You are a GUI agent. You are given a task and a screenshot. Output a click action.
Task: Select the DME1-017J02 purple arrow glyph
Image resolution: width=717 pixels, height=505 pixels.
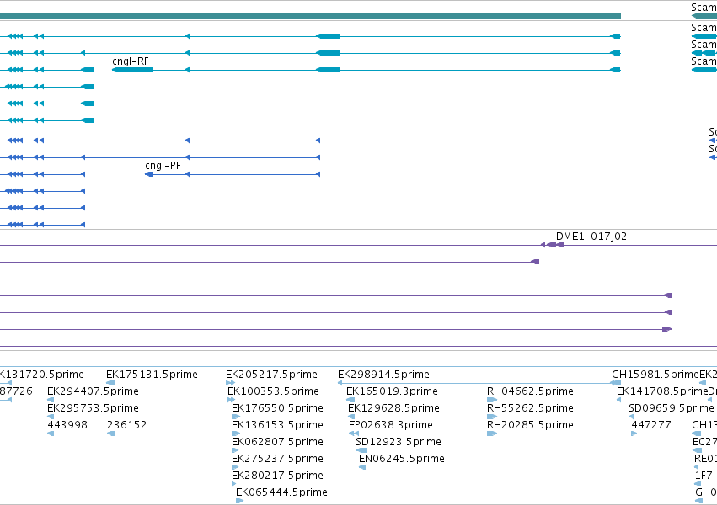point(553,245)
